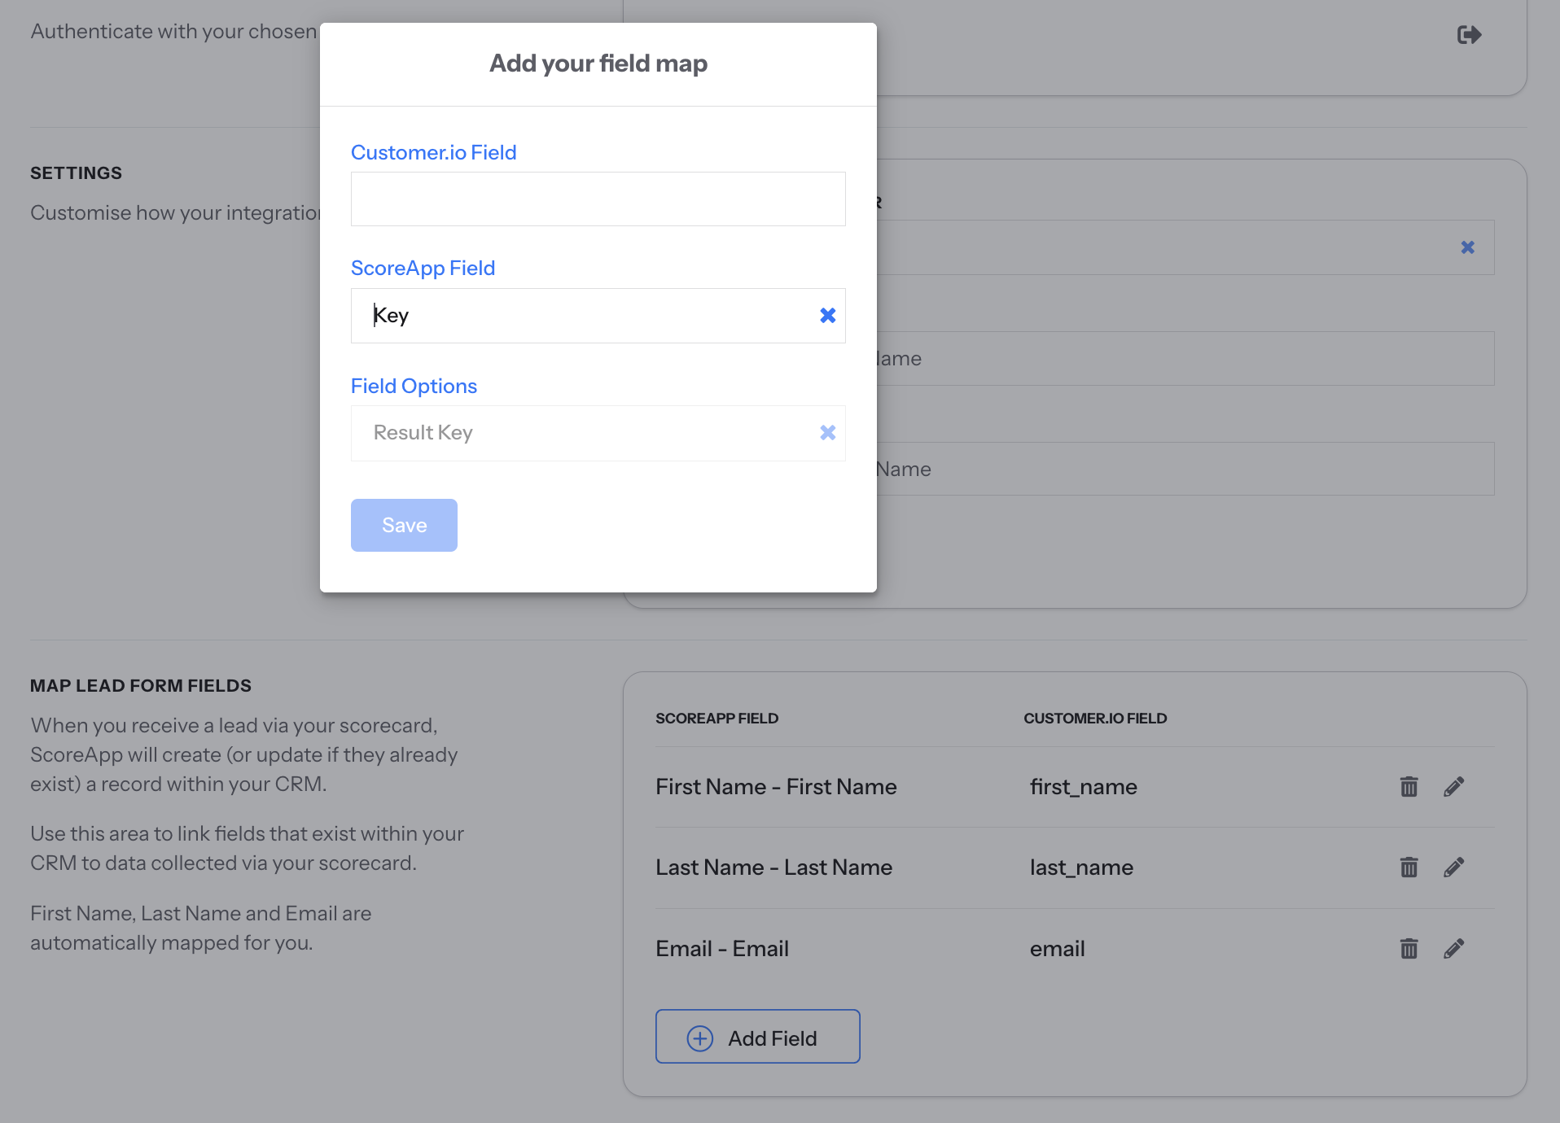Open the Field Options Result Key dropdown
The image size is (1560, 1123).
pos(598,433)
